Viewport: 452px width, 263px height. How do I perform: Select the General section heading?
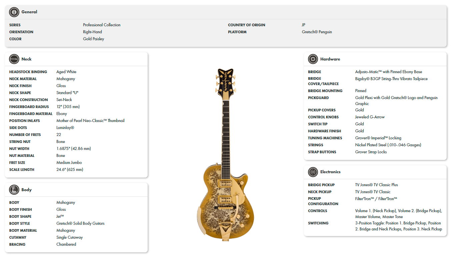coord(29,12)
